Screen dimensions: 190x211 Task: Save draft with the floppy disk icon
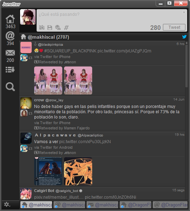pos(50,27)
